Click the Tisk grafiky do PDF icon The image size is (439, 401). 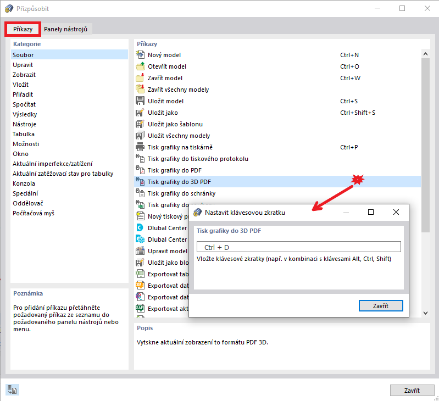[x=140, y=170]
